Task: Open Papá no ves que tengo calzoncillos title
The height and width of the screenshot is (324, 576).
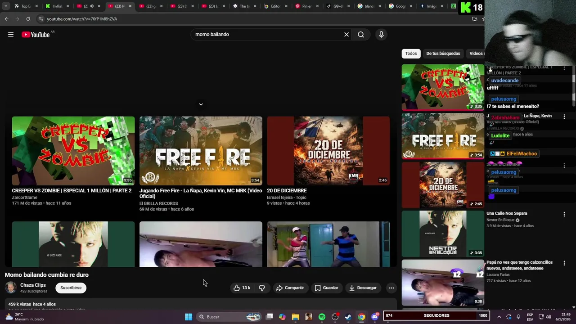Action: point(519,265)
